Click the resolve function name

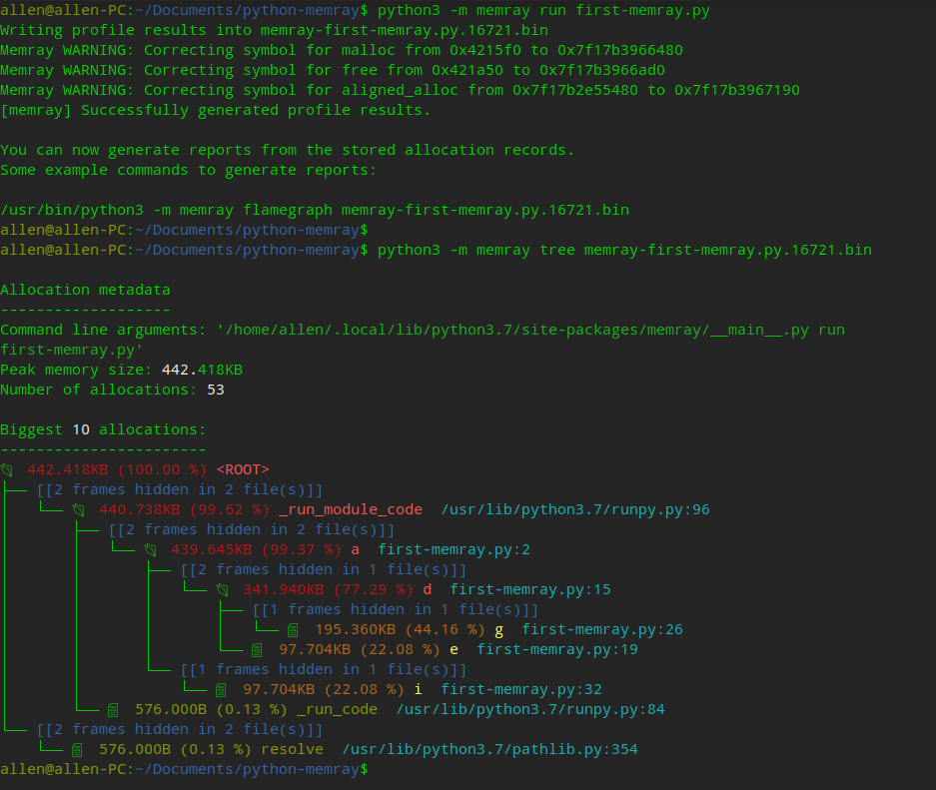click(292, 749)
